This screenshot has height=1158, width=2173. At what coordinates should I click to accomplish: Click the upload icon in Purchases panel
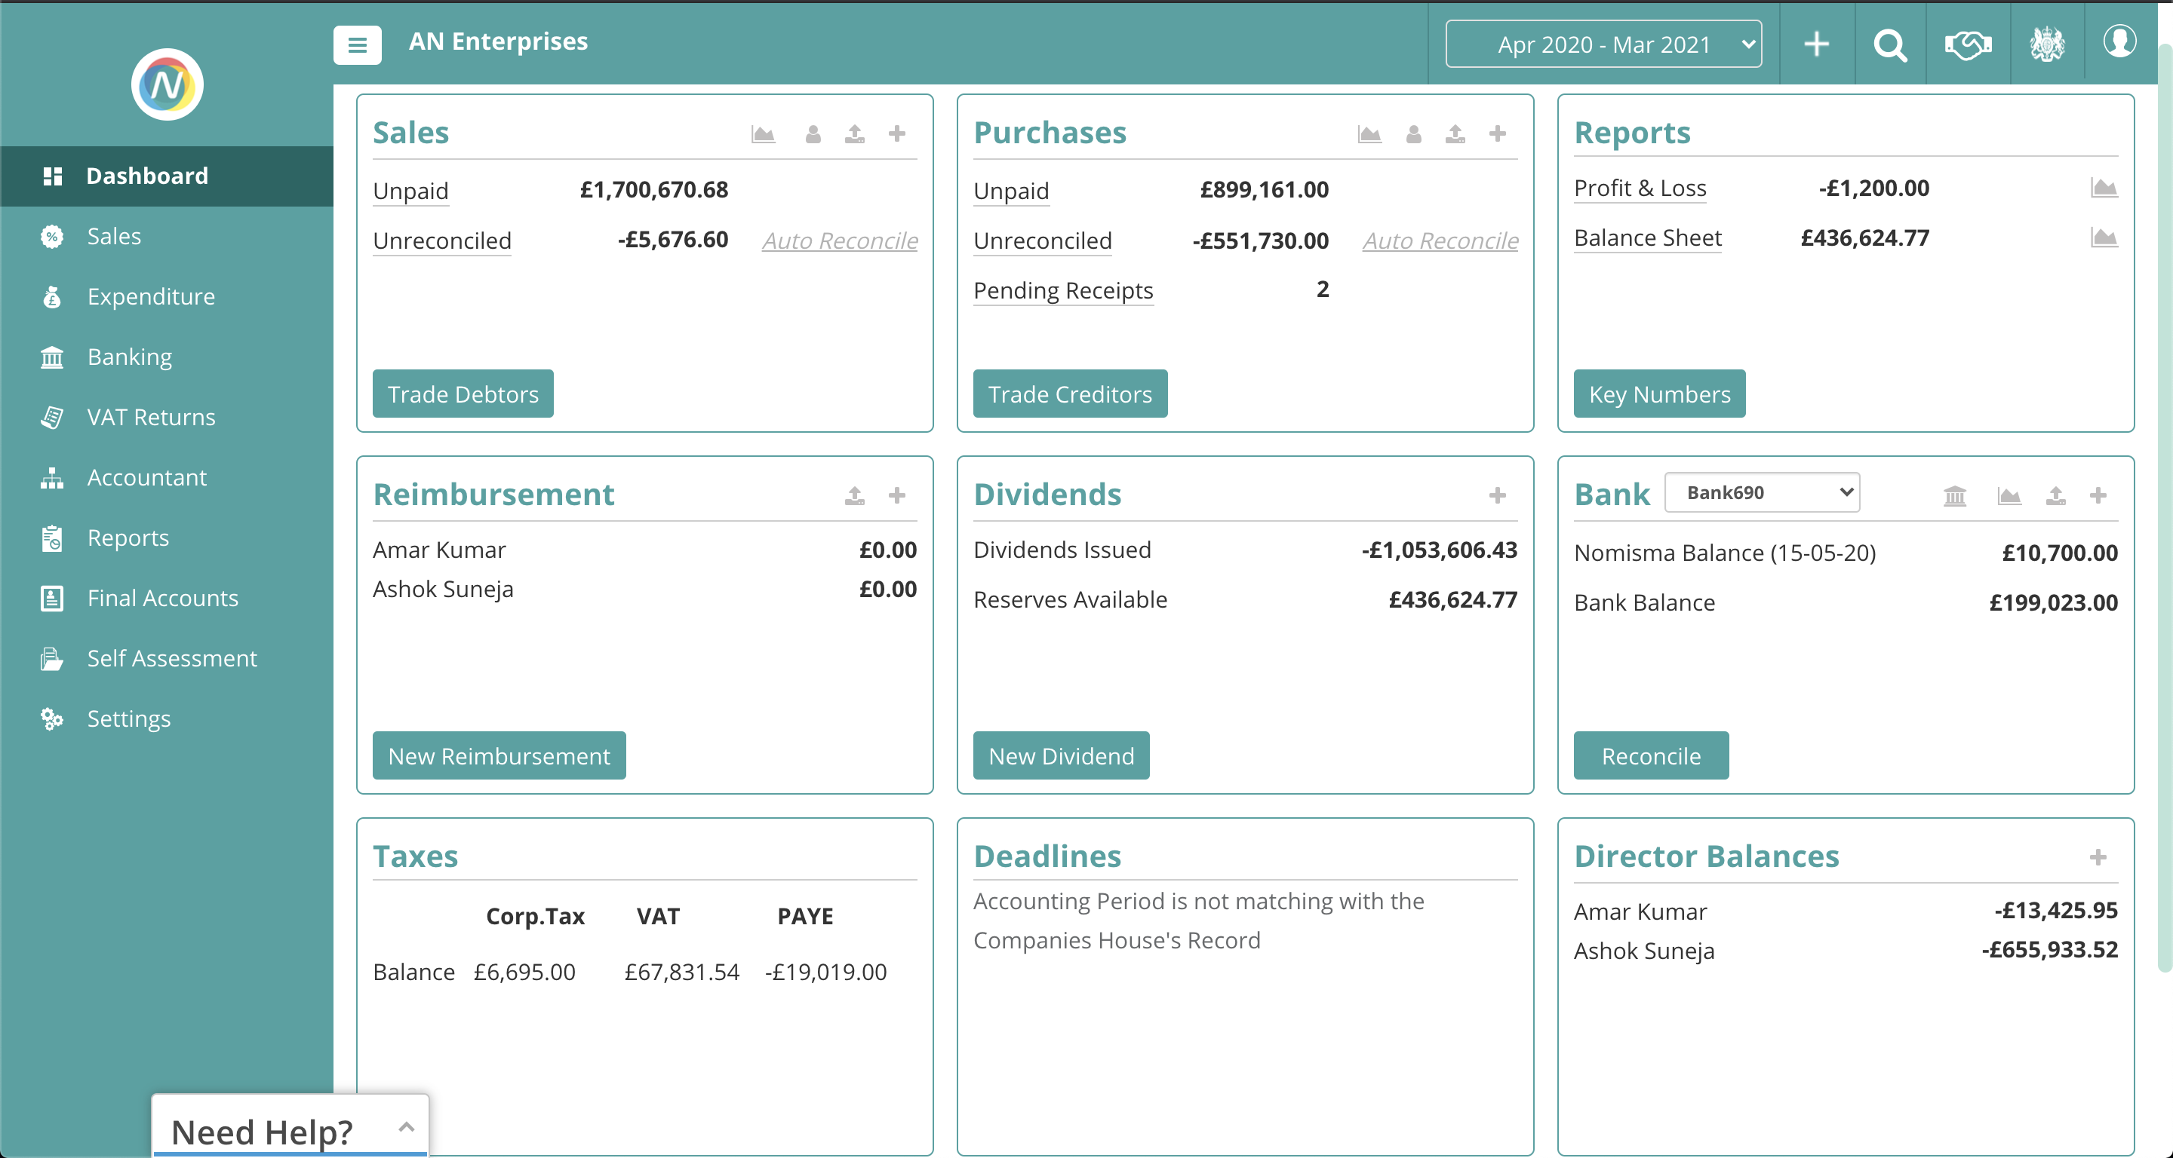pos(1454,134)
